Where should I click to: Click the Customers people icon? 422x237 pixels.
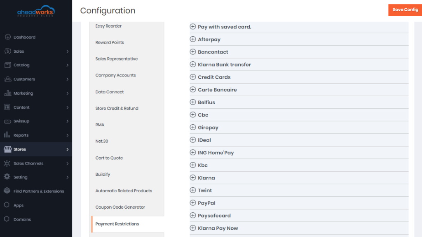[7, 79]
